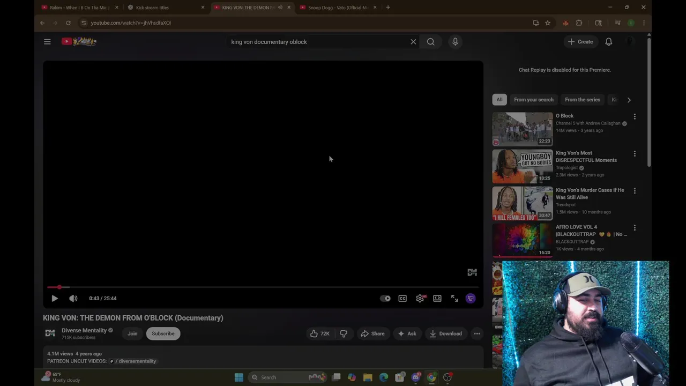Enter full screen mode
This screenshot has height=386, width=686.
(x=454, y=299)
